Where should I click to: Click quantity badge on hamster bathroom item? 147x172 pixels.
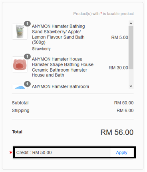(x=27, y=84)
